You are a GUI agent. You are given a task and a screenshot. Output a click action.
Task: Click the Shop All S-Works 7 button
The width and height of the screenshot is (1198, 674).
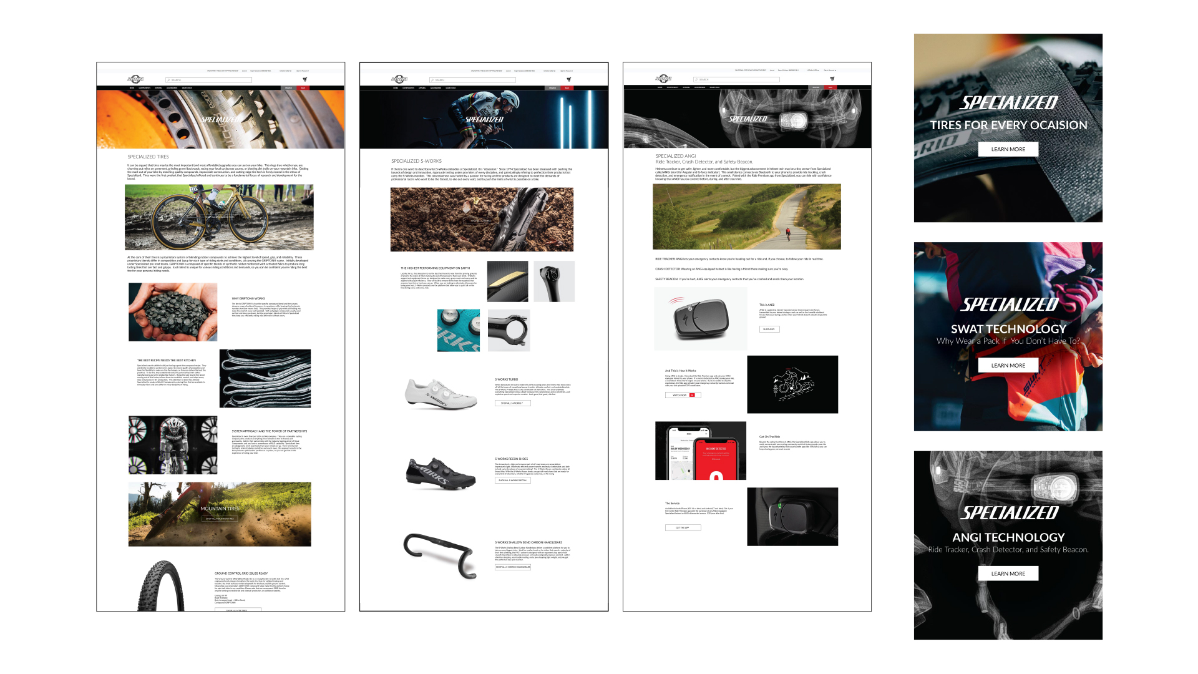pos(513,403)
